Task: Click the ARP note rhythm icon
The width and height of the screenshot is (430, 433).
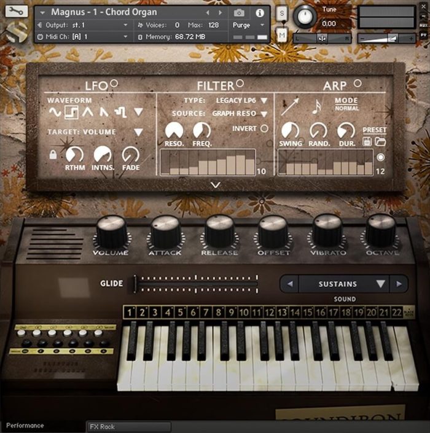Action: [x=316, y=107]
